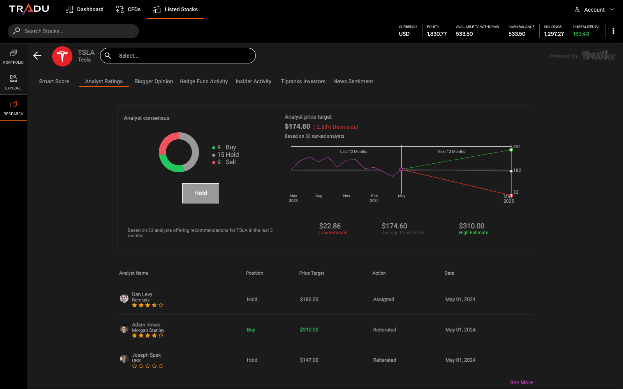The height and width of the screenshot is (389, 623).
Task: Click the Price Target column header
Action: 311,273
